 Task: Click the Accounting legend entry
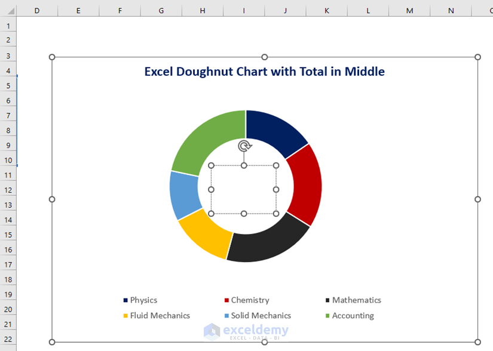(350, 316)
